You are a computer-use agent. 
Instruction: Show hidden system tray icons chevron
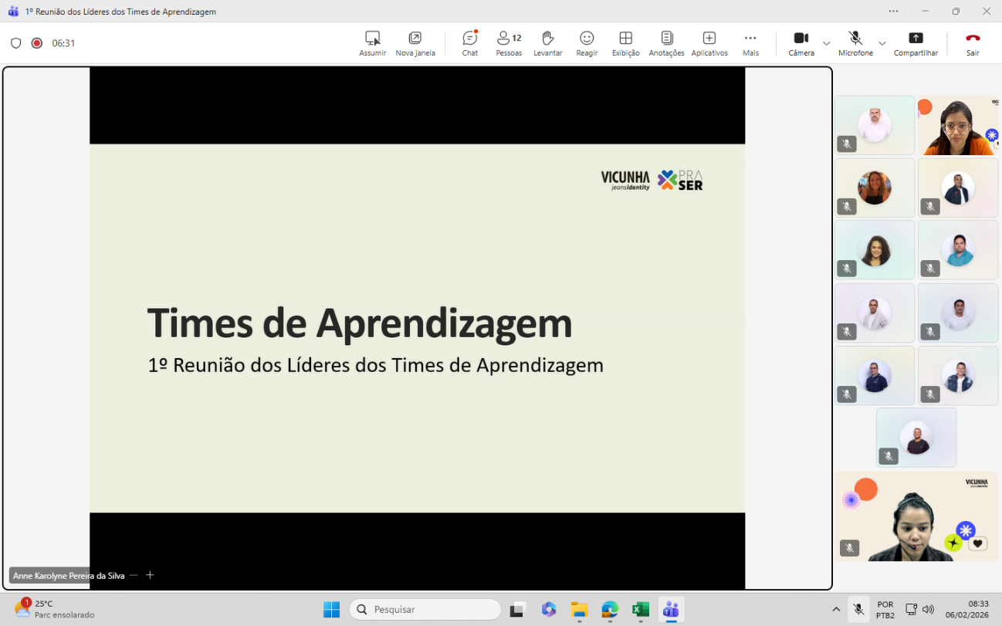point(836,609)
